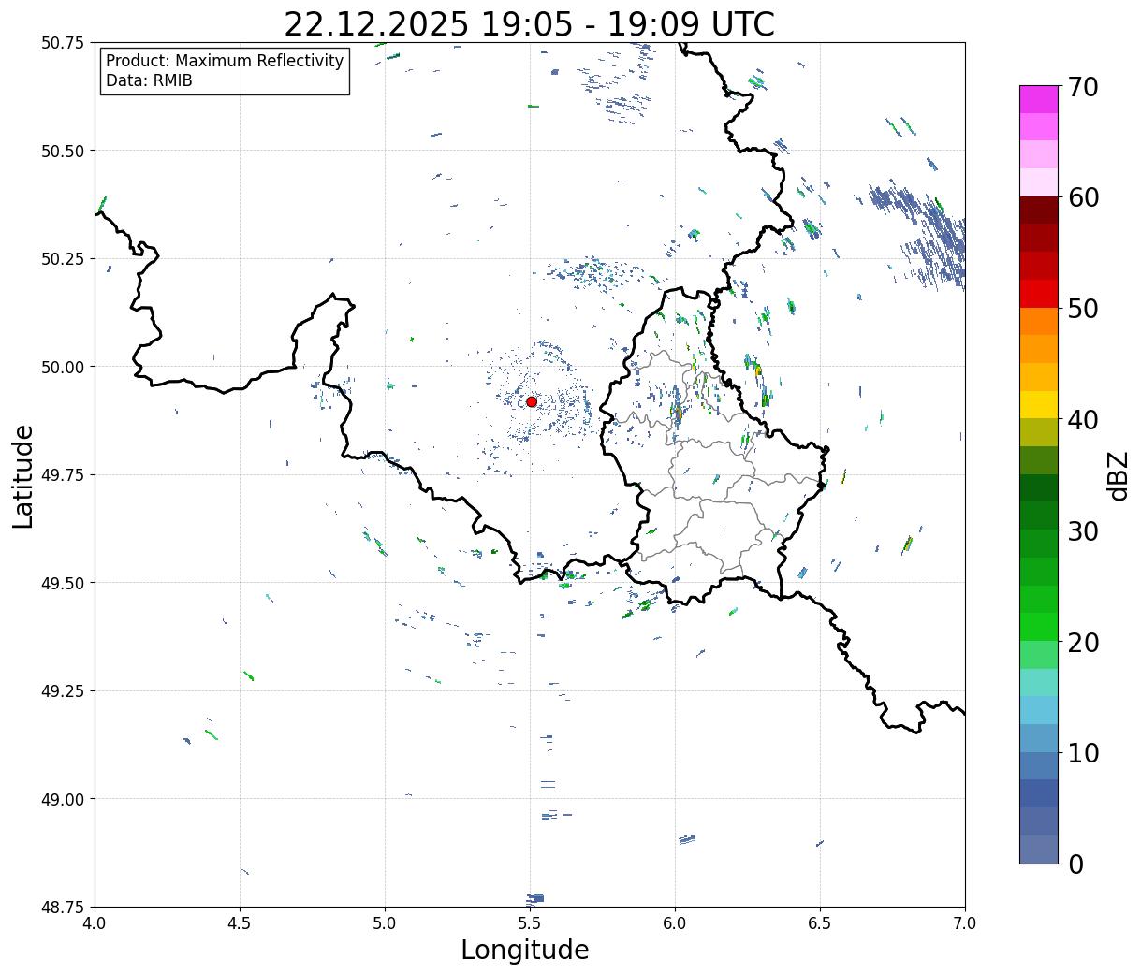Click the colorbar tick label '20'
The width and height of the screenshot is (1141, 973).
[x=1082, y=642]
